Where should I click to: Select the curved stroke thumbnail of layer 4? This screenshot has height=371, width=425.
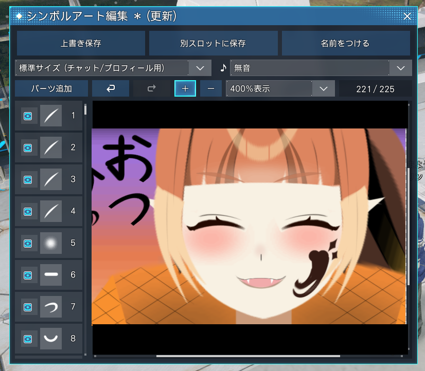[x=51, y=211]
